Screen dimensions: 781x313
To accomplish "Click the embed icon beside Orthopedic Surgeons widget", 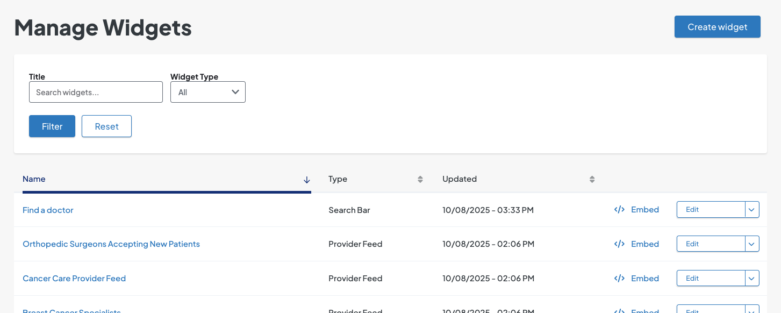I will click(x=619, y=244).
